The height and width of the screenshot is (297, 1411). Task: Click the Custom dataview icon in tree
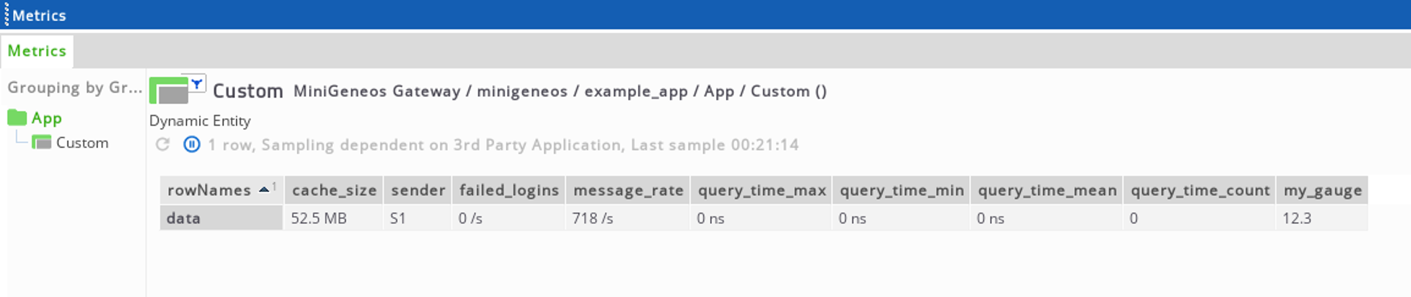tap(42, 143)
